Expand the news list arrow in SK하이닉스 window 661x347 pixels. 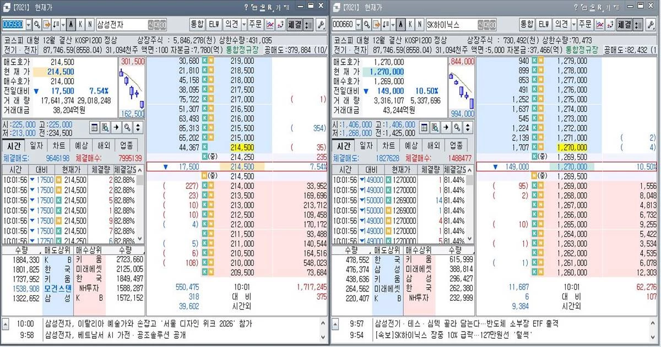335,323
